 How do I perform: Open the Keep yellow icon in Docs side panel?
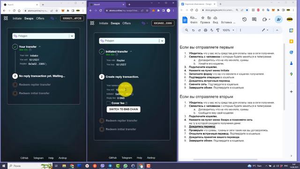pyautogui.click(x=291, y=41)
